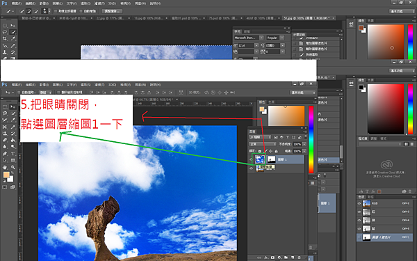
Task: Hide Layer 1 using its eye icon
Action: [x=251, y=160]
